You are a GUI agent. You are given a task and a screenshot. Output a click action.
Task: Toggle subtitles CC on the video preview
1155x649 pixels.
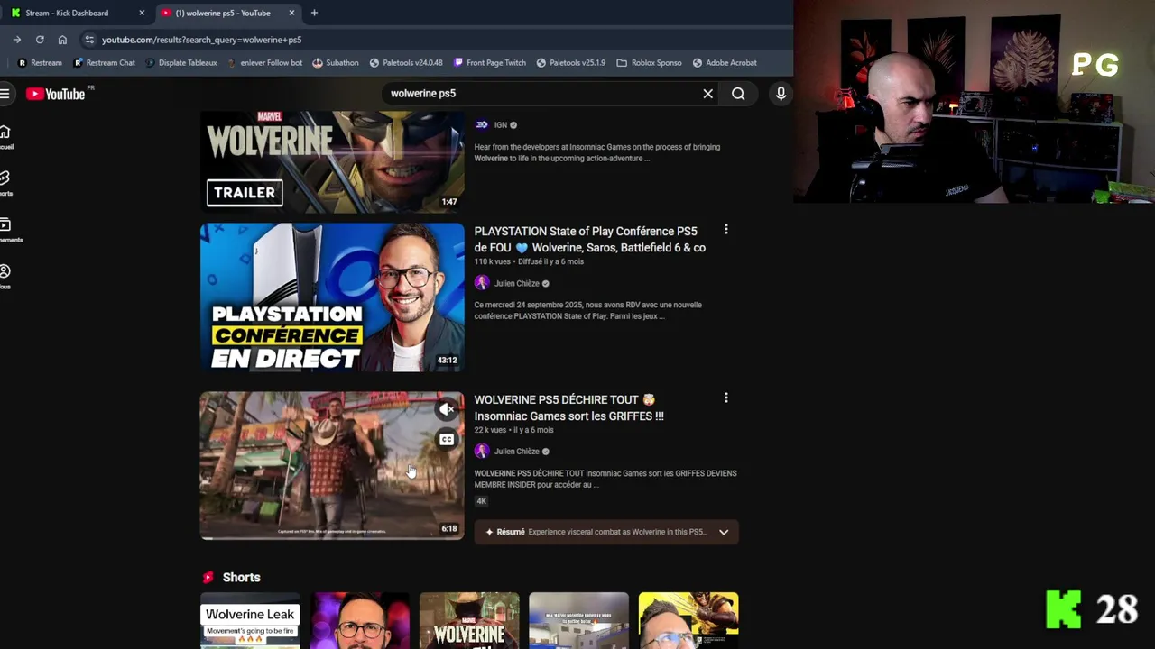coord(447,440)
